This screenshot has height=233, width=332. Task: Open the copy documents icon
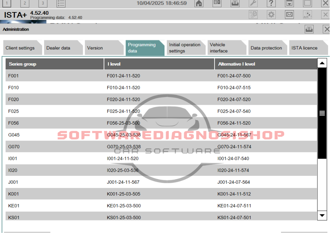253,15
